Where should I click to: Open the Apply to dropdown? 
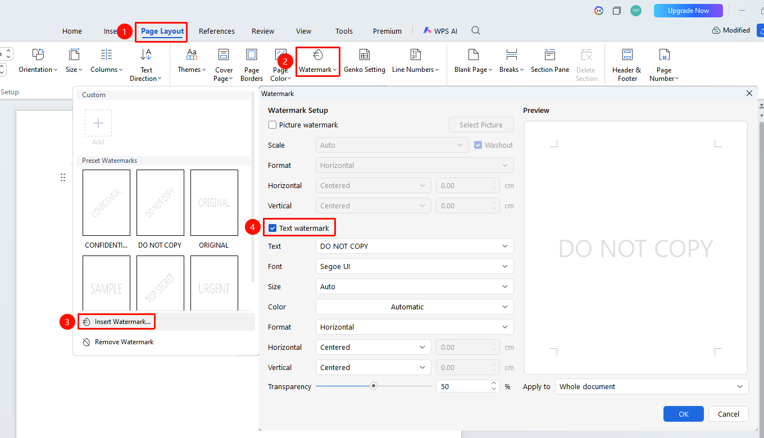(652, 386)
